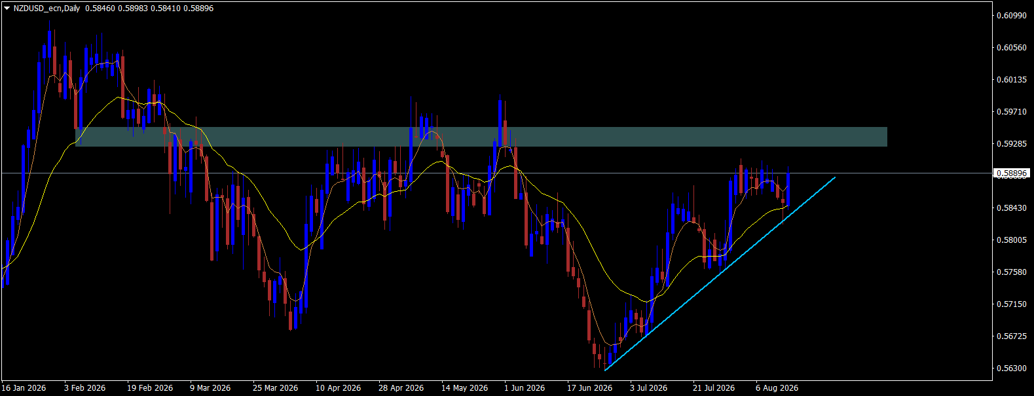Click the 10 Apr 2026 date label

coord(338,388)
